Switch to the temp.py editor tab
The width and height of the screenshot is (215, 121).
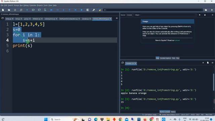pos(8,19)
